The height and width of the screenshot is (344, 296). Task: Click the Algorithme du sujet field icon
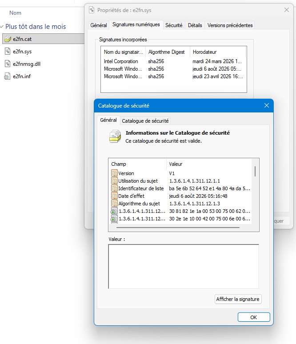[x=114, y=204]
